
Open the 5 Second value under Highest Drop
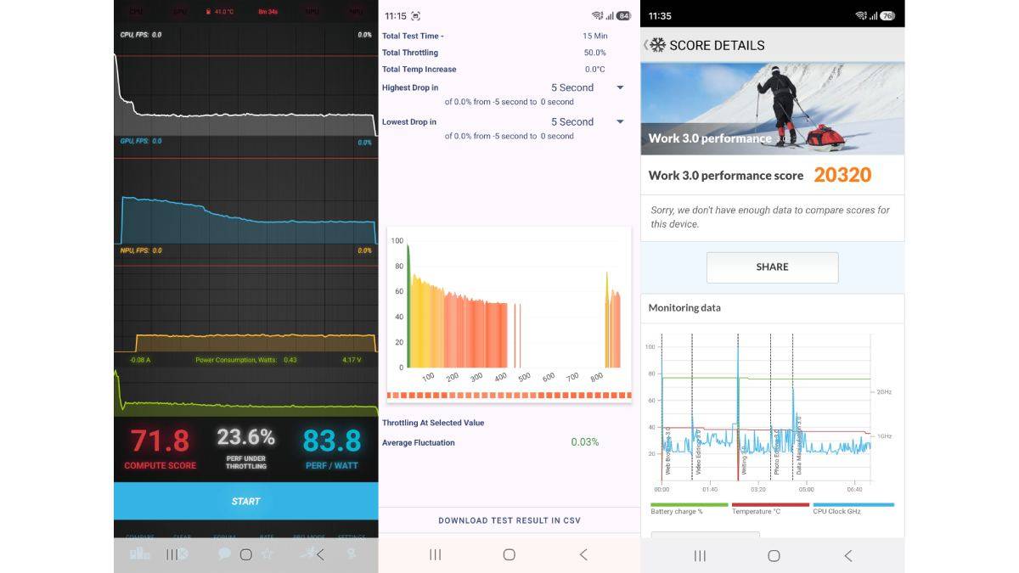tap(572, 87)
